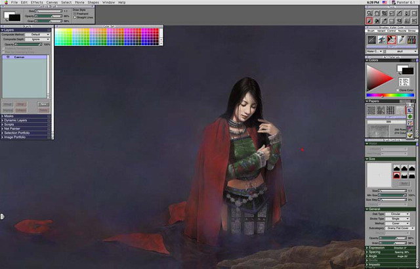Open the Effects menu
Image resolution: width=420 pixels, height=269 pixels.
[x=37, y=2]
